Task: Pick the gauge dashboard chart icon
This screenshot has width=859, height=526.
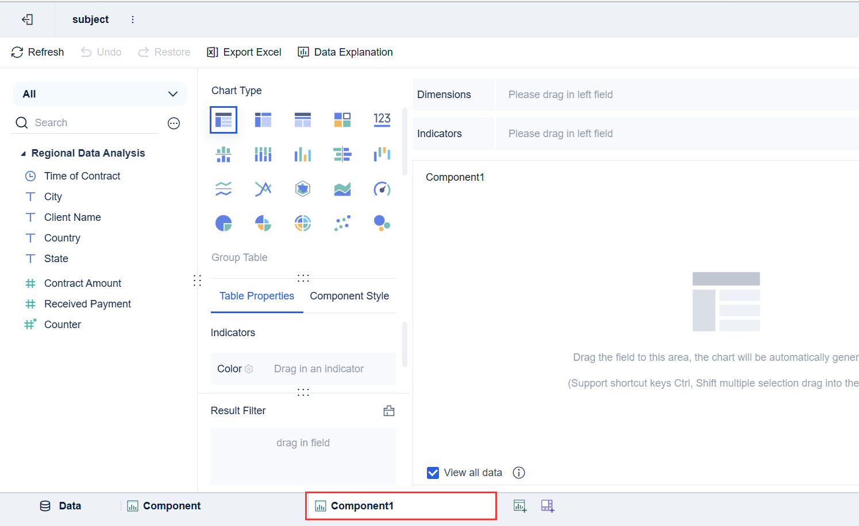Action: [x=382, y=189]
